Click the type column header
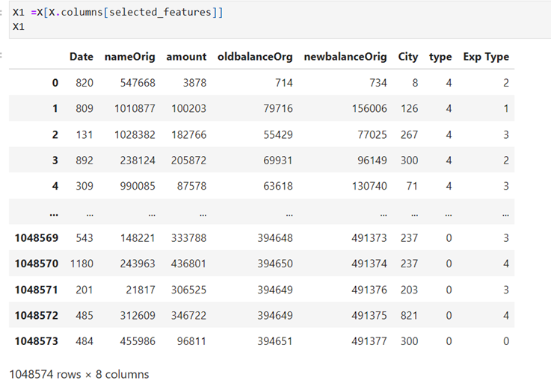Viewport: 551px width, 392px height. coord(440,57)
